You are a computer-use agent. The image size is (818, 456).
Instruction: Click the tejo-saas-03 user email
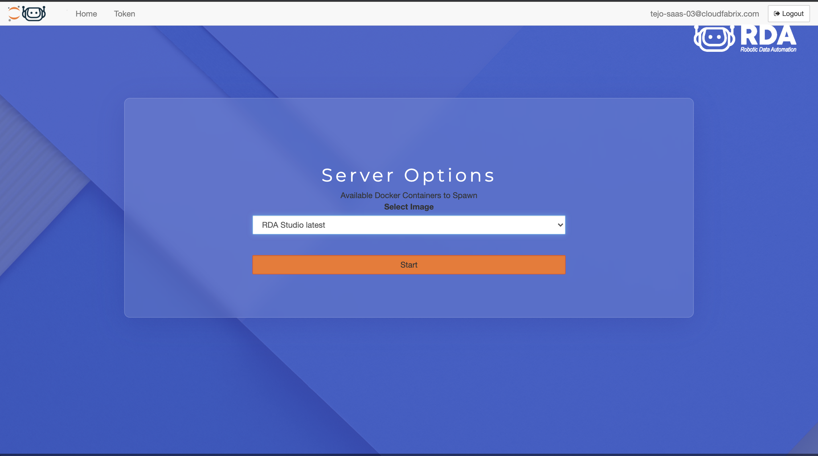click(x=704, y=14)
